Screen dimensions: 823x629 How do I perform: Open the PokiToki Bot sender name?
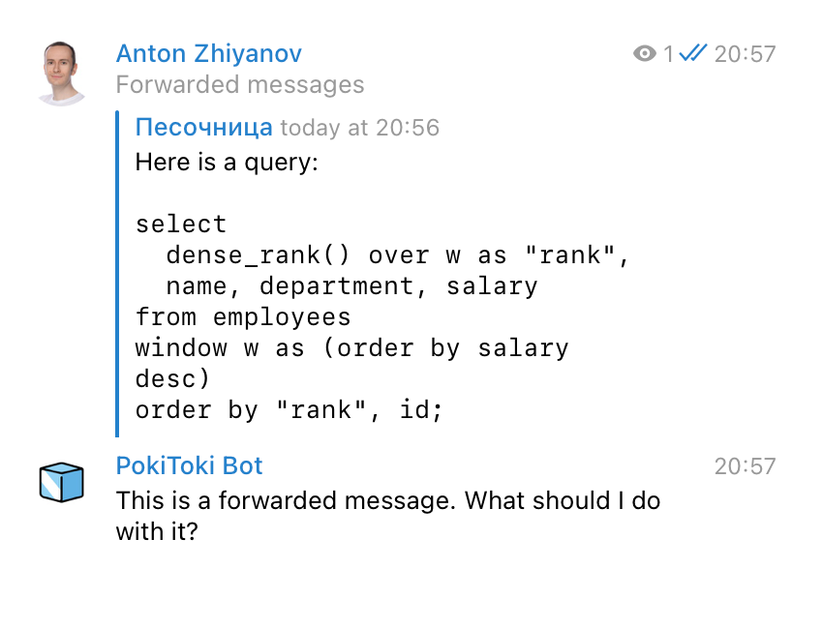[189, 465]
